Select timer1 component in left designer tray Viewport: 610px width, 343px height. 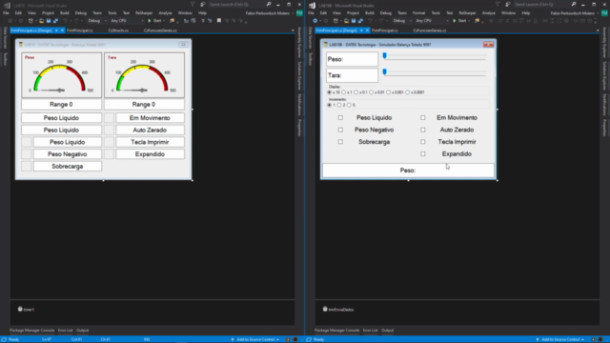point(26,309)
